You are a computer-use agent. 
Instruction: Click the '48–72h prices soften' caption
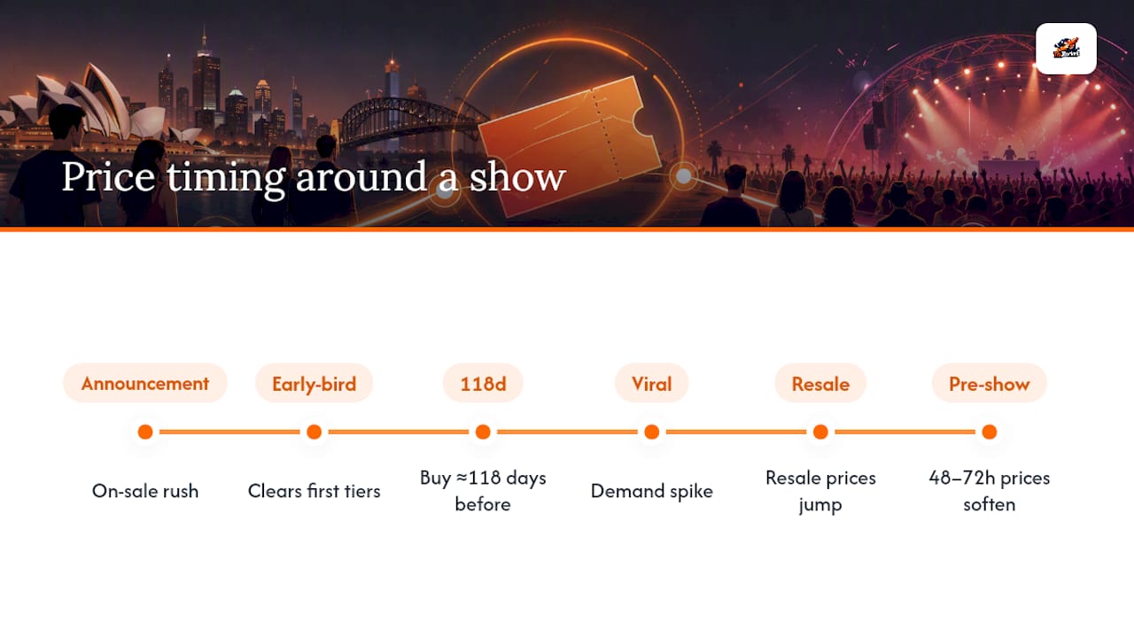pyautogui.click(x=990, y=491)
